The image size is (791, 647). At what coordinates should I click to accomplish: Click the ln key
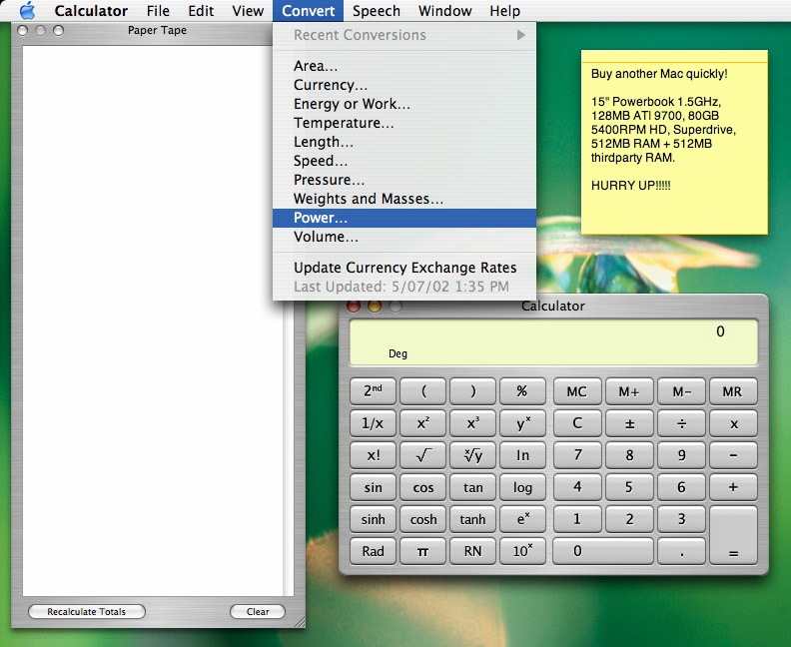pos(522,455)
